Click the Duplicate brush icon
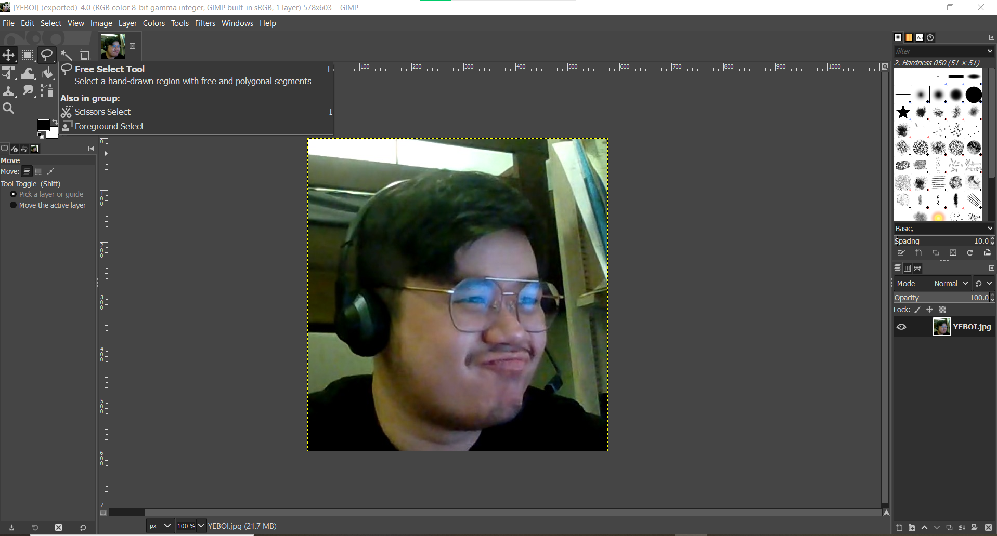Viewport: 997px width, 536px height. (936, 253)
